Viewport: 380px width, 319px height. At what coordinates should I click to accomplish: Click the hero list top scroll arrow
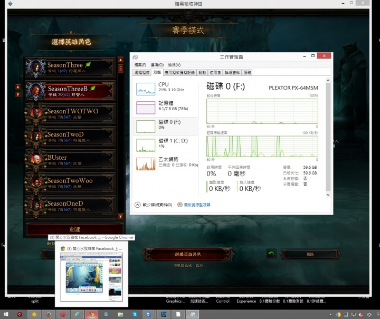pos(120,60)
